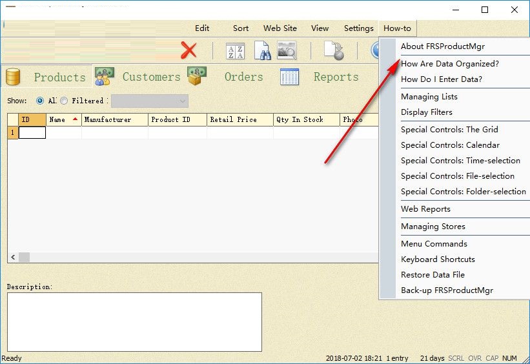The image size is (530, 364).
Task: Open the Sort menu
Action: point(241,28)
